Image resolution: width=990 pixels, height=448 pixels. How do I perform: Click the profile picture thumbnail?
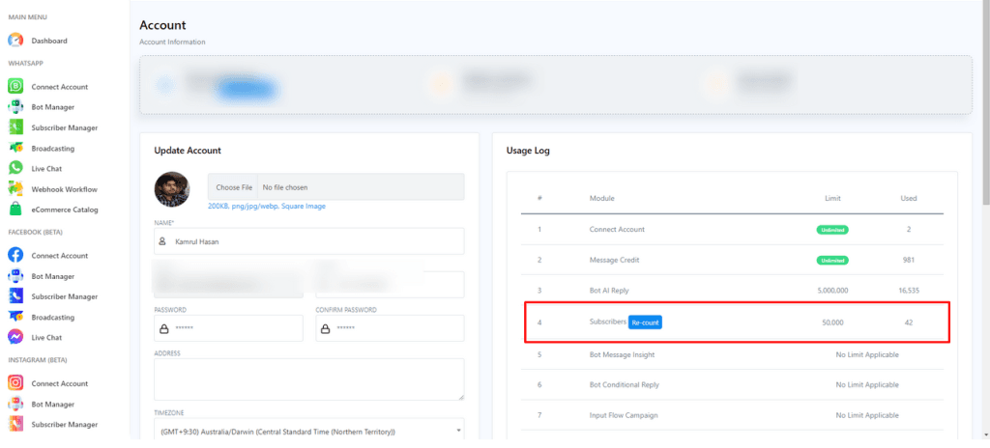tap(172, 189)
